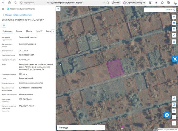This screenshot has height=131, width=178.
Task: Switch to the Информация tab
Action: tap(7, 31)
